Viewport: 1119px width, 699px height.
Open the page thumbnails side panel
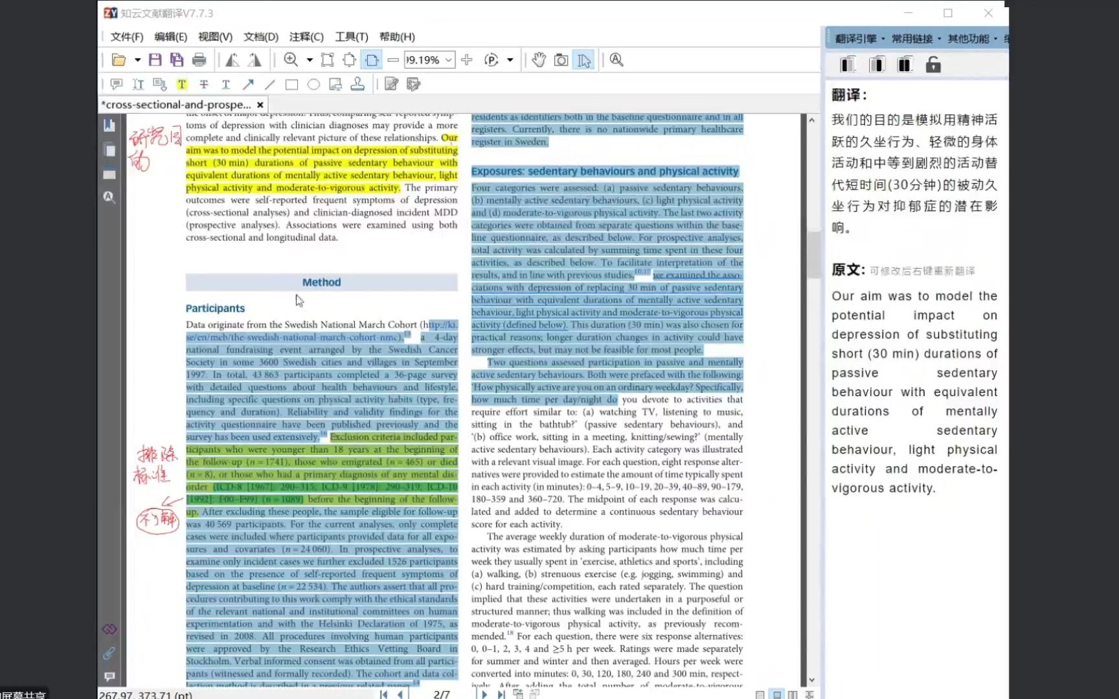[x=109, y=150]
